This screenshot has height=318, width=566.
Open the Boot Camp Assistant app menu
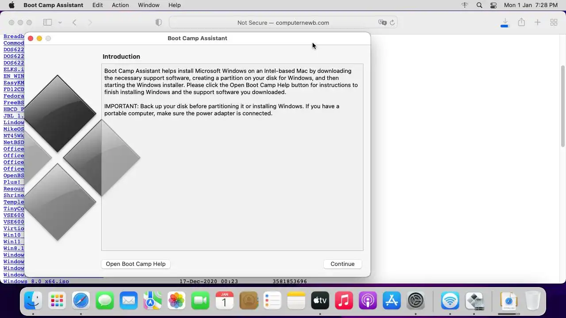[x=54, y=5]
